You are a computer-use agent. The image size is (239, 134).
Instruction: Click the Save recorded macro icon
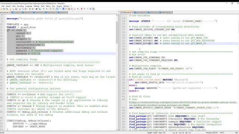93,9
